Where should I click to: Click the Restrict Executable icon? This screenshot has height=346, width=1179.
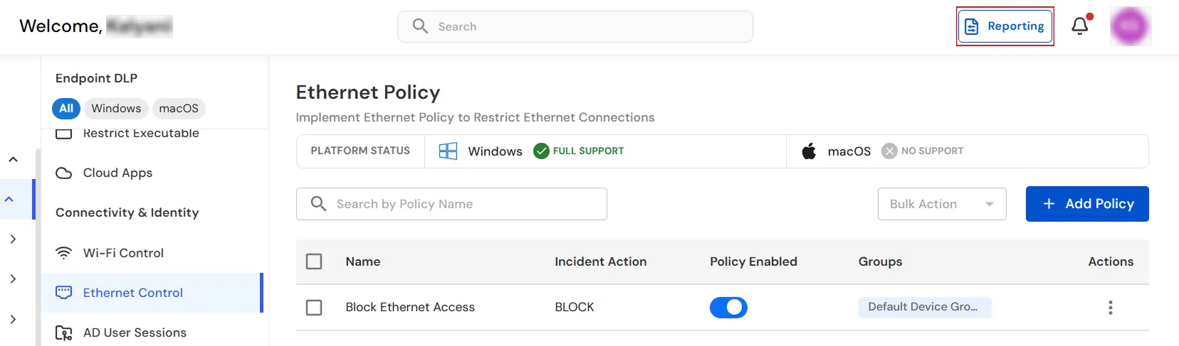(x=64, y=134)
